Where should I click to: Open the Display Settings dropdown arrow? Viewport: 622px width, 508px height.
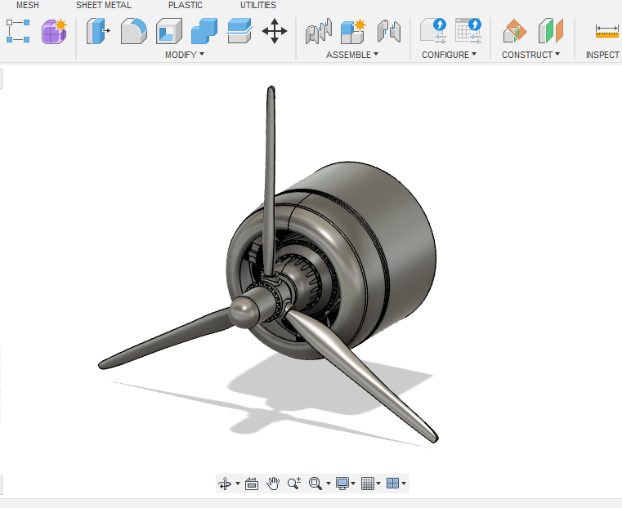point(353,483)
